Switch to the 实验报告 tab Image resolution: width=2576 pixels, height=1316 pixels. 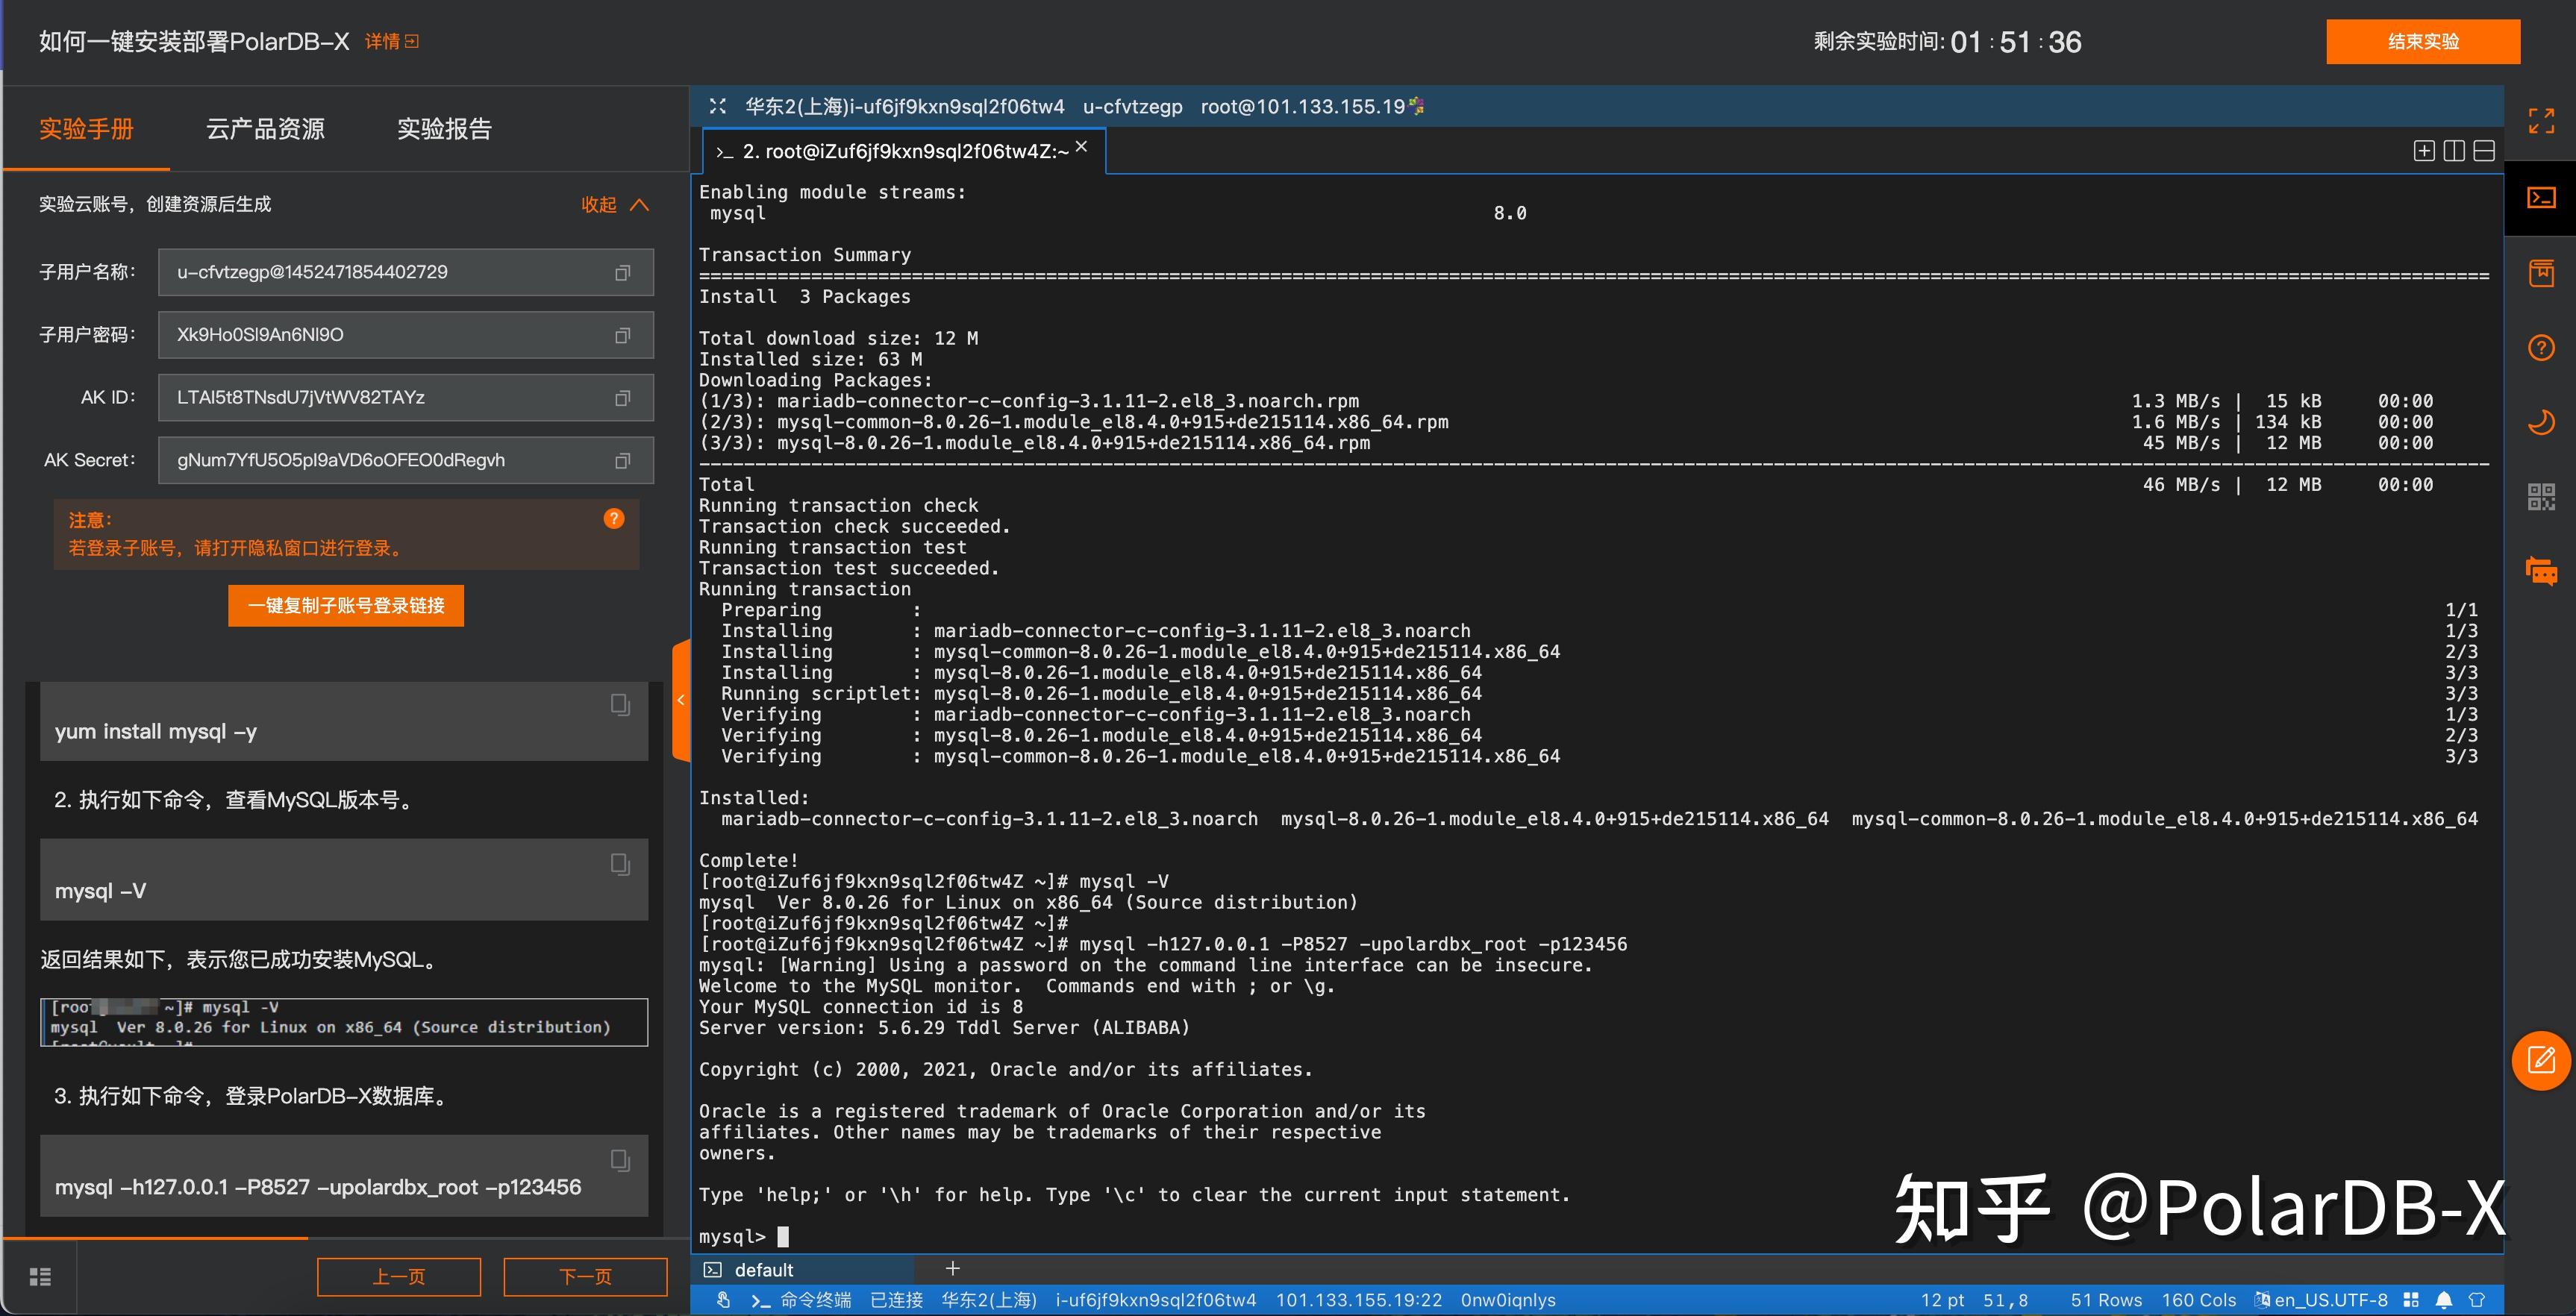[x=444, y=129]
